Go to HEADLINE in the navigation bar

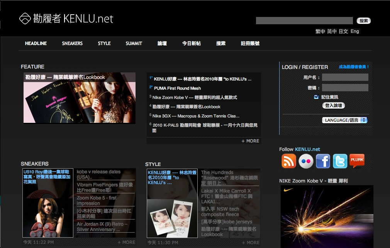point(36,44)
